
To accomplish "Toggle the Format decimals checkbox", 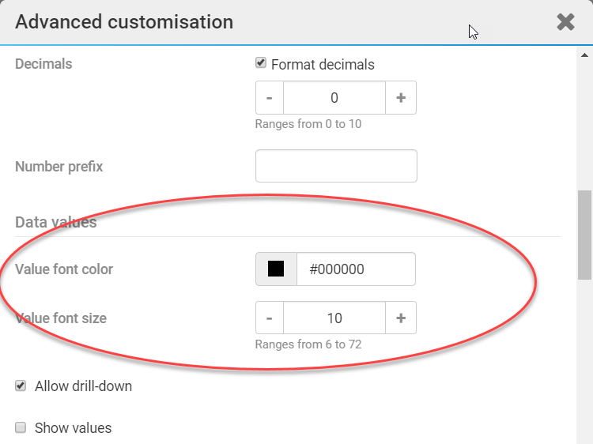I will click(261, 63).
